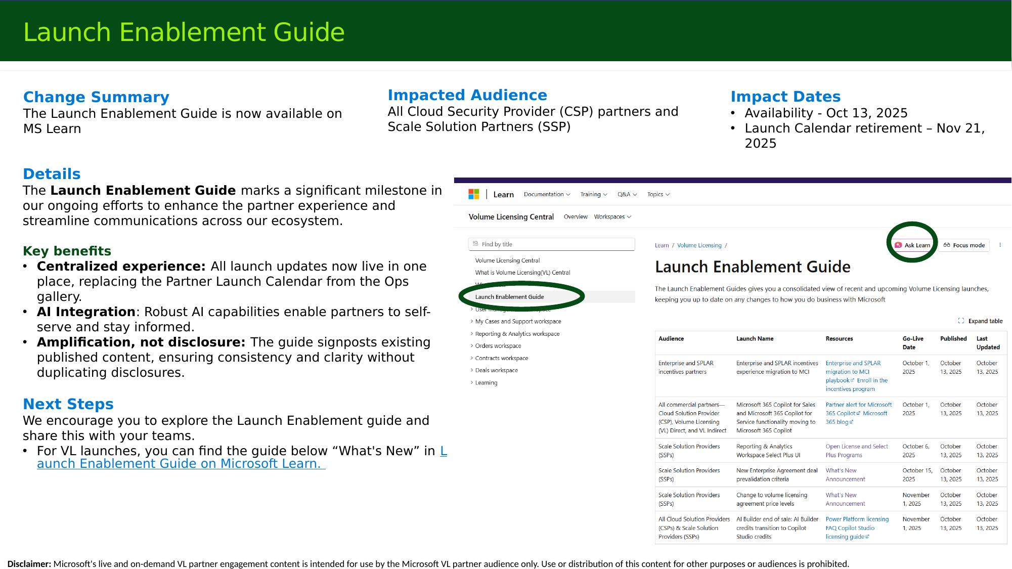Click the Find by title search field
1012x569 pixels.
[x=552, y=244]
